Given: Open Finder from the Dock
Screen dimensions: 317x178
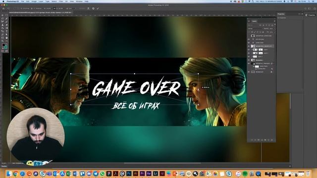Looking at the screenshot, I should [9, 174].
